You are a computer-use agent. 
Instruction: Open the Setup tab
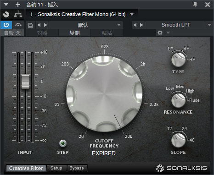point(56,168)
